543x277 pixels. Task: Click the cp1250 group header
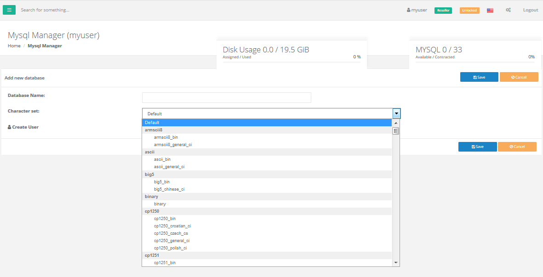click(267, 211)
